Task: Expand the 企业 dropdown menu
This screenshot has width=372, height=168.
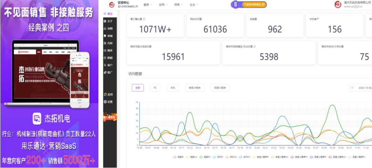Action: (194, 4)
